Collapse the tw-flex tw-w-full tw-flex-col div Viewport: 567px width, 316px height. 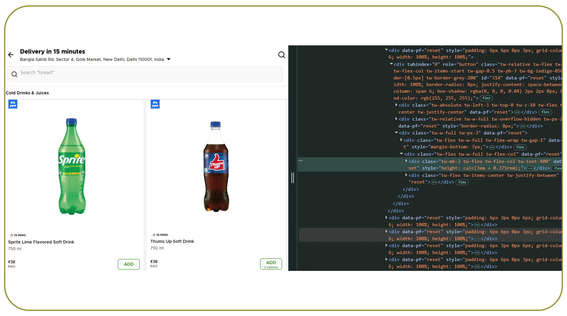click(401, 154)
